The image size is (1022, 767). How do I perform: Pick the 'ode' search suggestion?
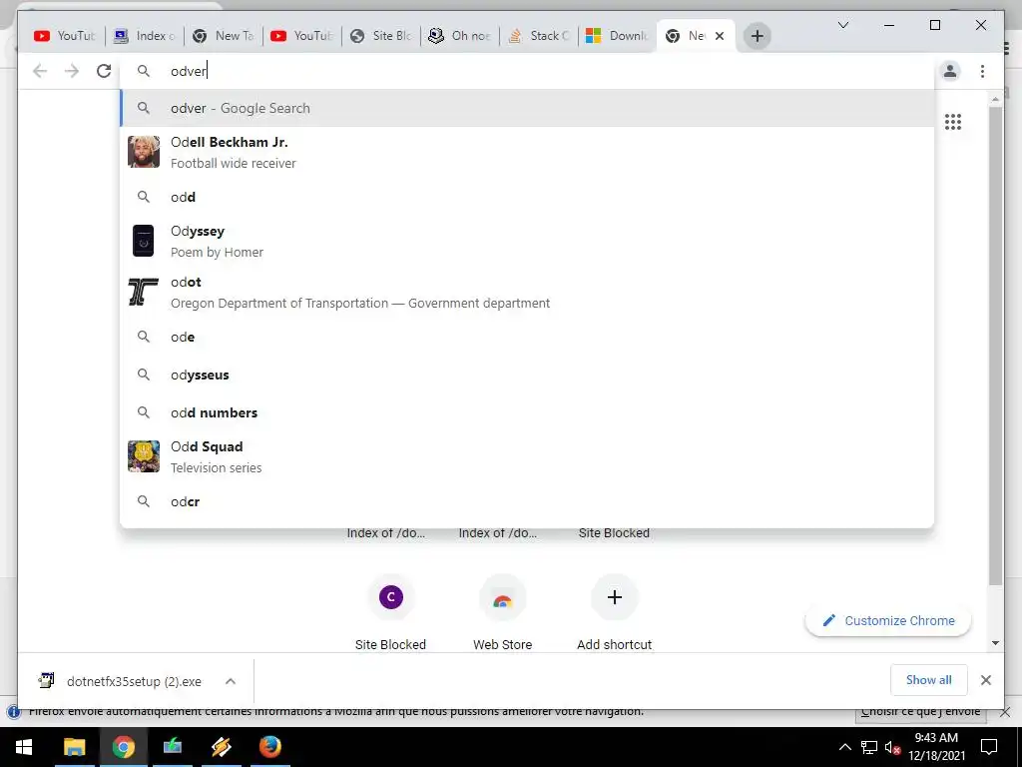tap(527, 337)
